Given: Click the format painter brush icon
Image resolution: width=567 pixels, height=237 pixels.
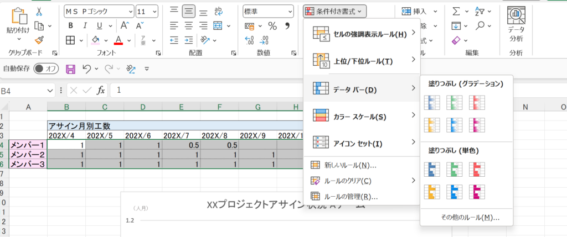Looking at the screenshot, I should point(39,40).
